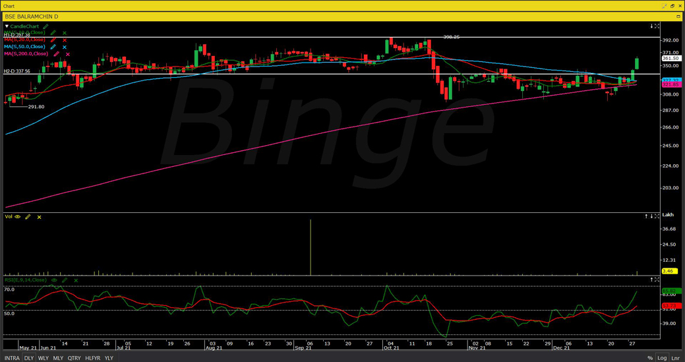Switch to MLY monthly timeframe
The image size is (685, 362).
pos(58,358)
